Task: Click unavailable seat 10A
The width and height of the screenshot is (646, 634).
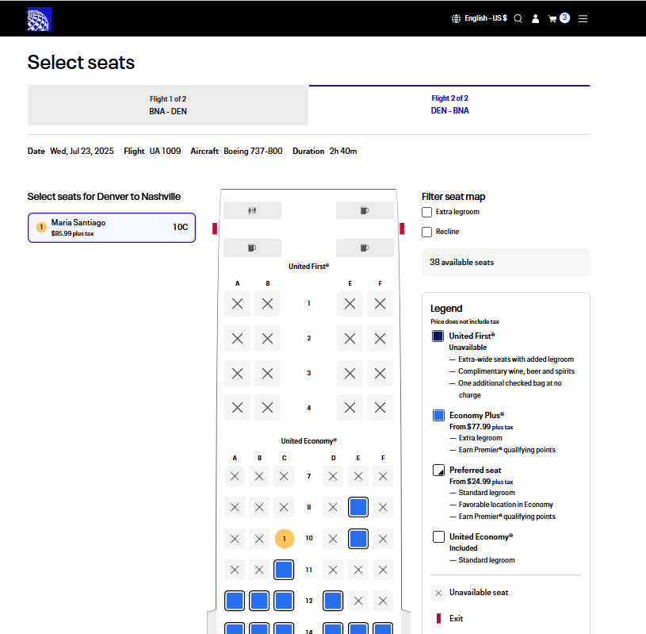Action: pyautogui.click(x=235, y=539)
